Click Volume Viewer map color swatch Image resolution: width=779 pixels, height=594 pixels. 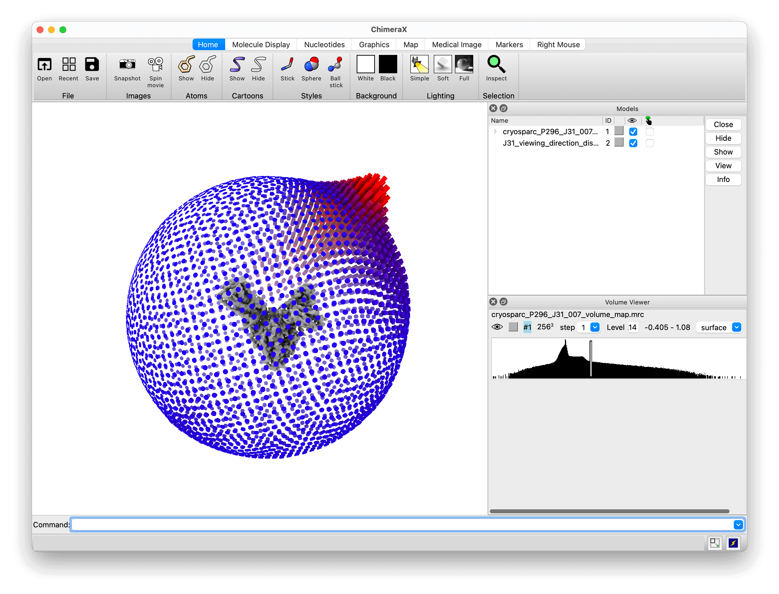(x=513, y=327)
